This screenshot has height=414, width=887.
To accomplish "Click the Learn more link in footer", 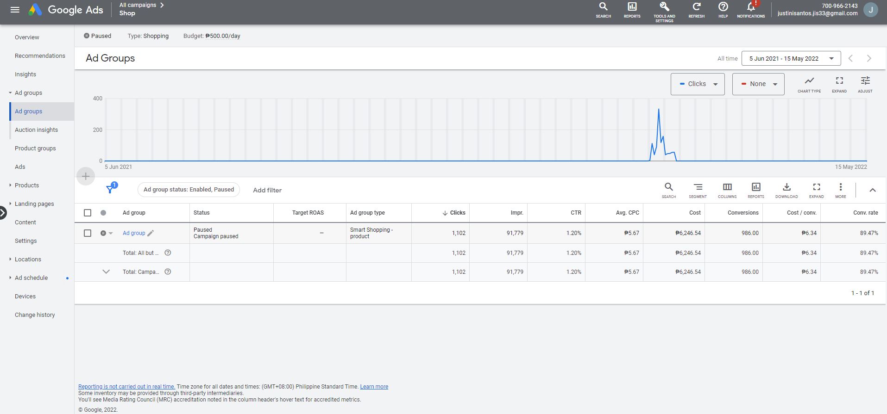I will pos(374,387).
